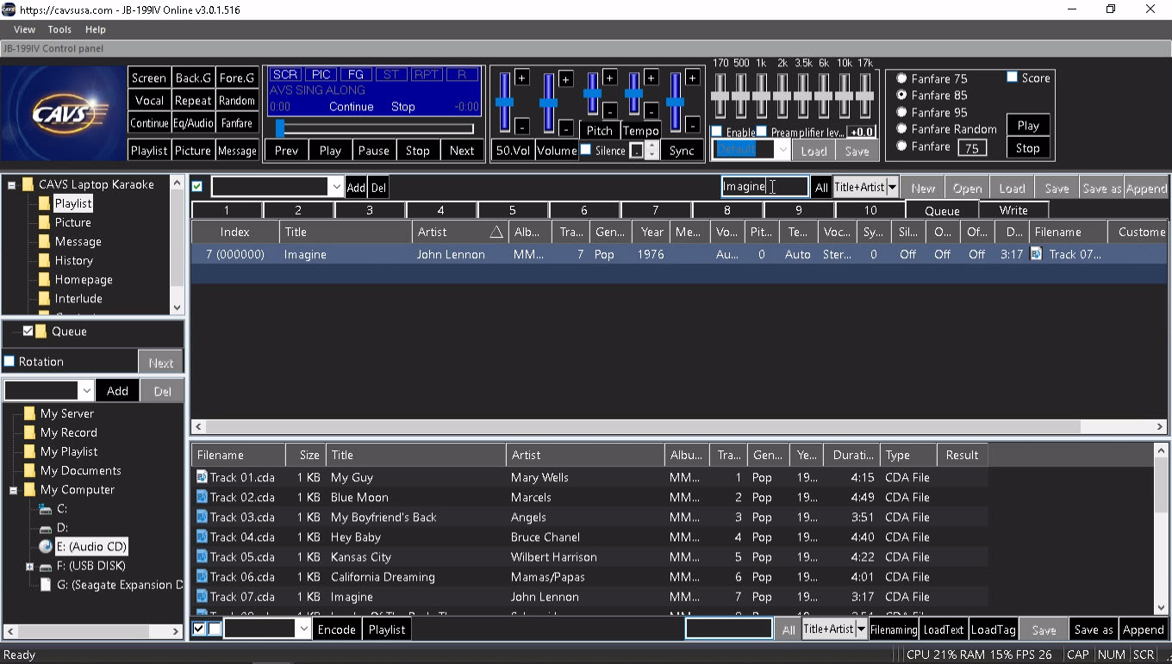Click the Playlist folder icon in tree
1172x664 pixels.
click(x=44, y=204)
